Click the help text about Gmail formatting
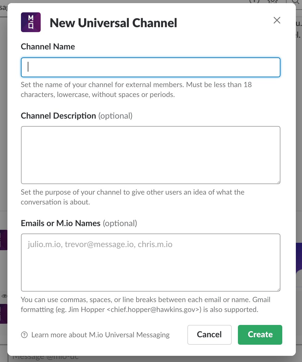 145,305
